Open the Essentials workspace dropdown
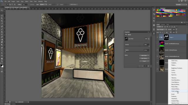 click(181, 5)
